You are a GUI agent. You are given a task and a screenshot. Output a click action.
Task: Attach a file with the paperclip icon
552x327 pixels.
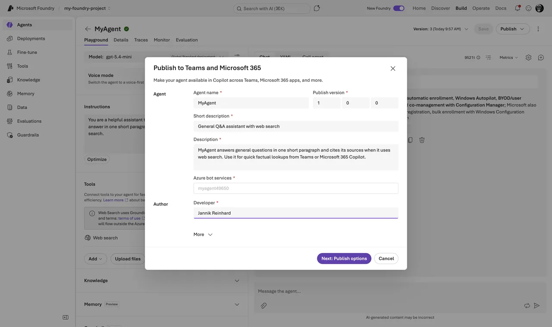point(263,305)
